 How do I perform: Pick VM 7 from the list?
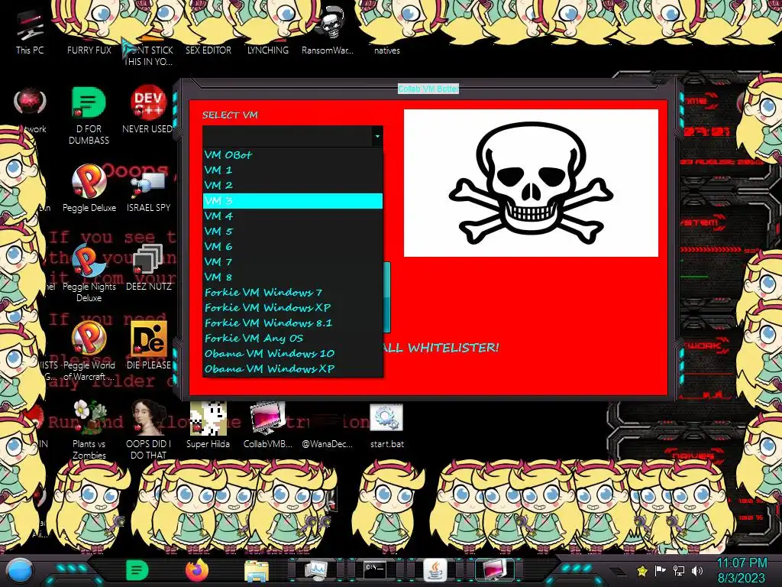[292, 262]
